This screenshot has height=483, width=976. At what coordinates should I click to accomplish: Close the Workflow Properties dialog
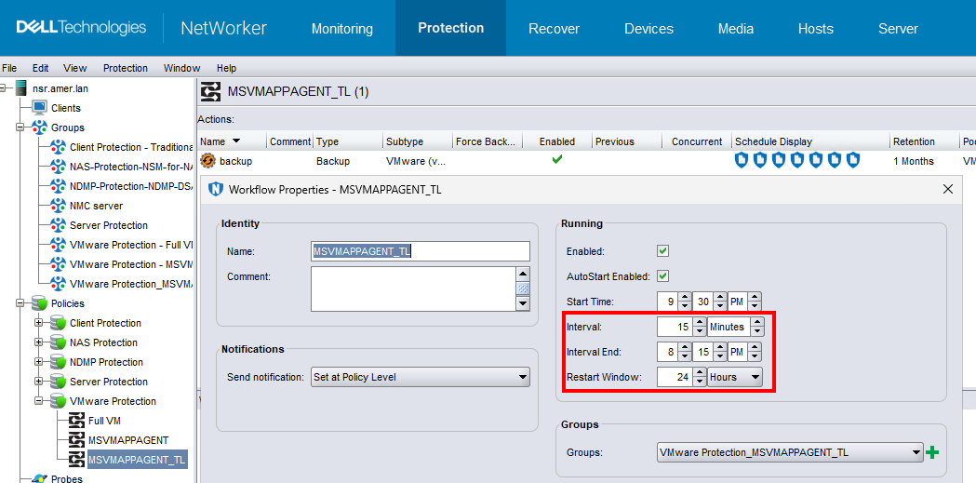(x=948, y=189)
